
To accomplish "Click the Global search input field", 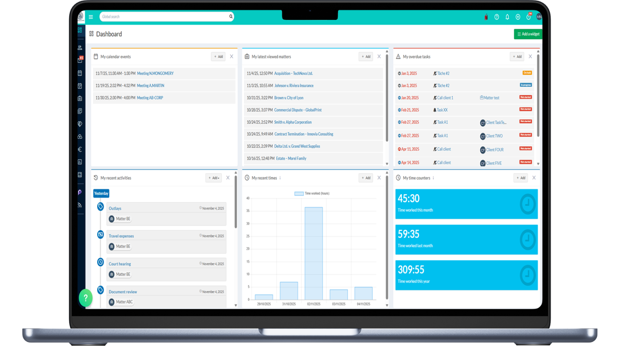I will coord(164,17).
